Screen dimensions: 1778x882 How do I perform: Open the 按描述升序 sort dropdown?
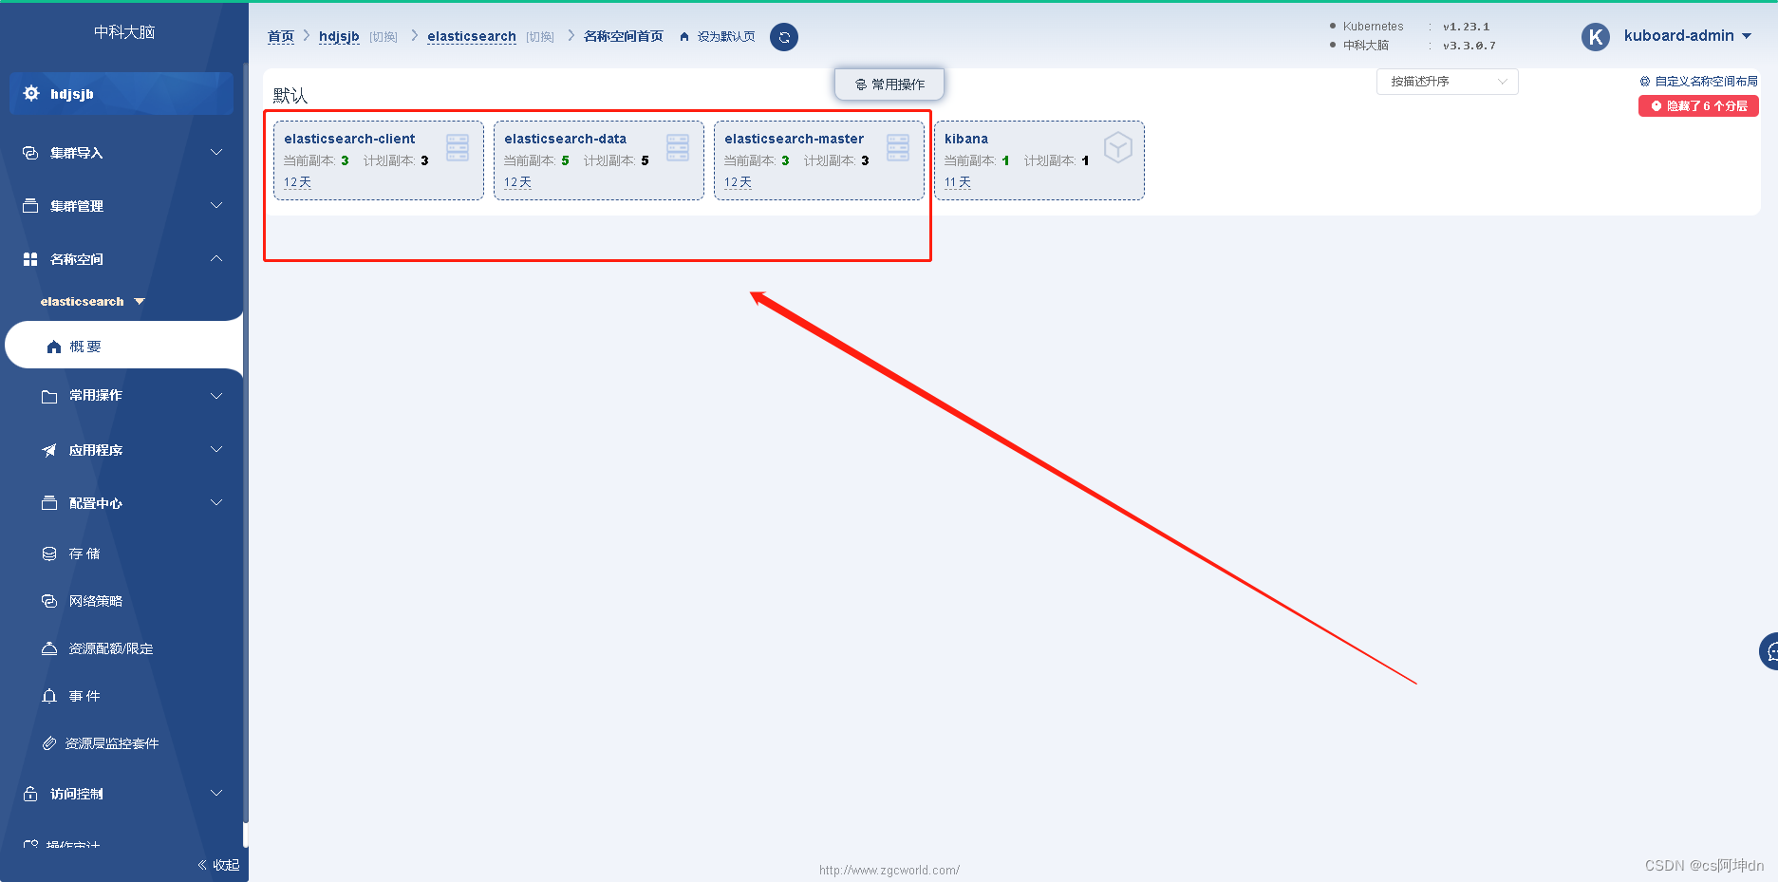1447,82
